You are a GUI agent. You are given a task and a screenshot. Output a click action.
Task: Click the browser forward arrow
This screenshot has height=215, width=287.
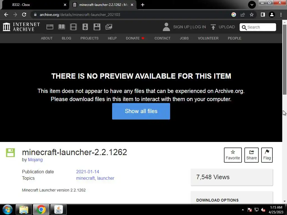(15, 15)
